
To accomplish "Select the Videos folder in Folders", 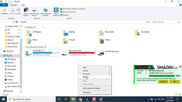I will (x=104, y=41).
